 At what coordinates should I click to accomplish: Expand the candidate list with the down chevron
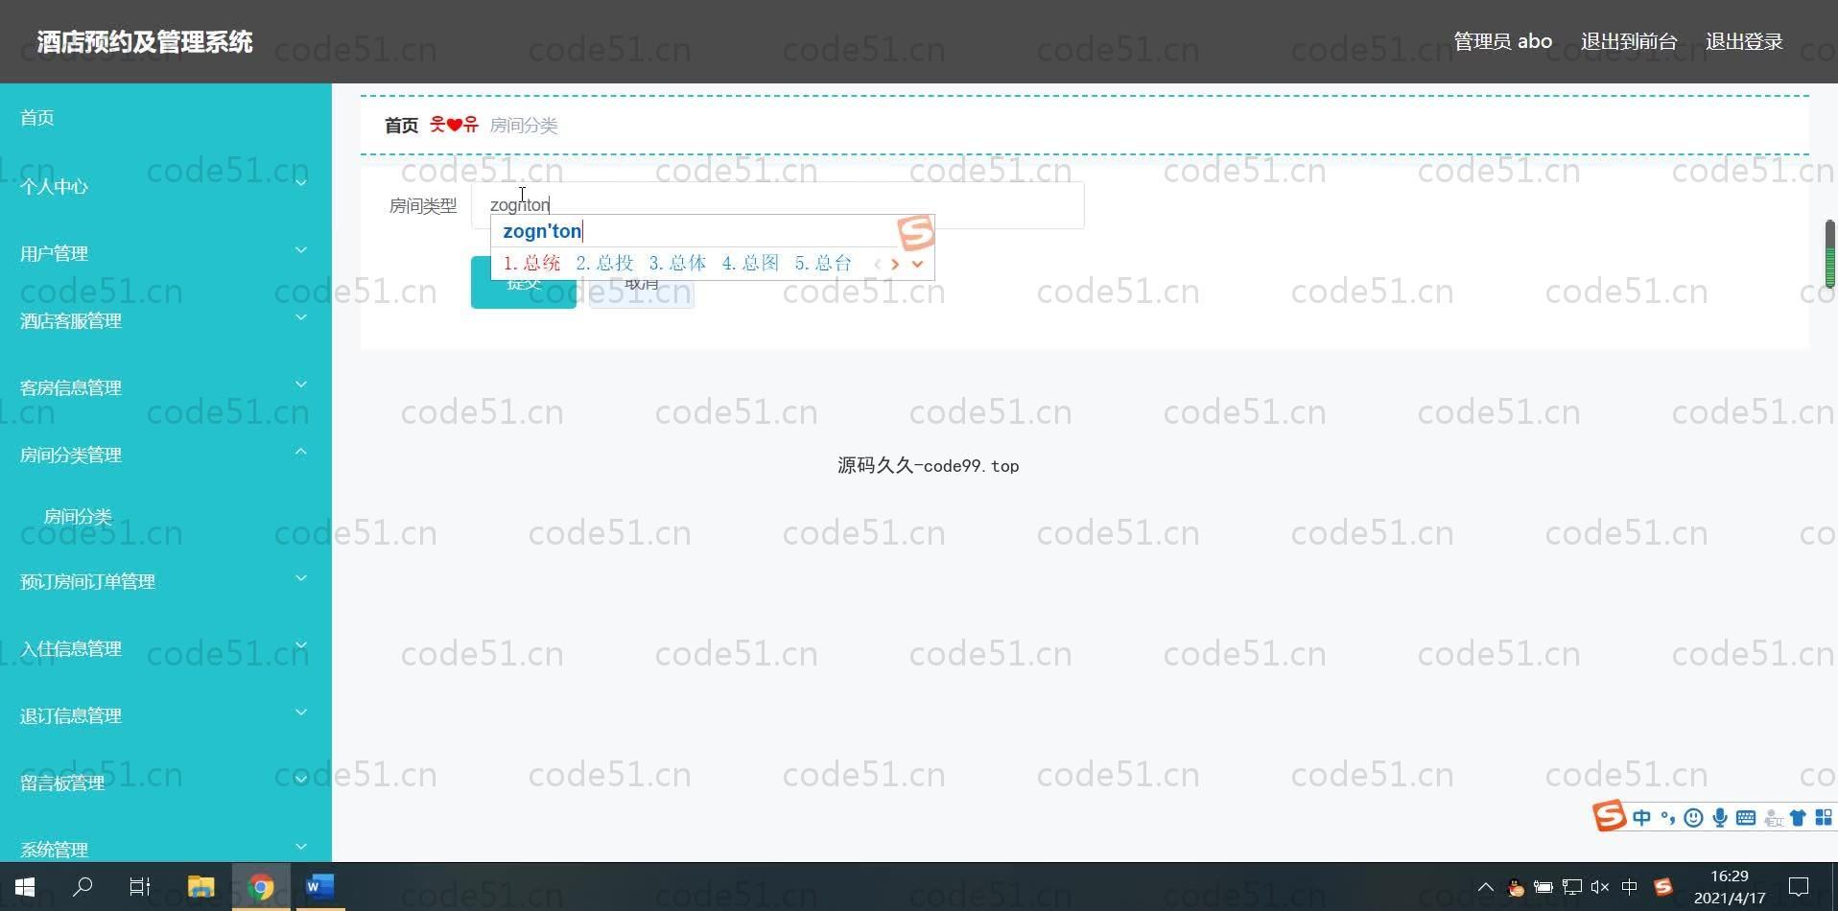click(x=917, y=264)
